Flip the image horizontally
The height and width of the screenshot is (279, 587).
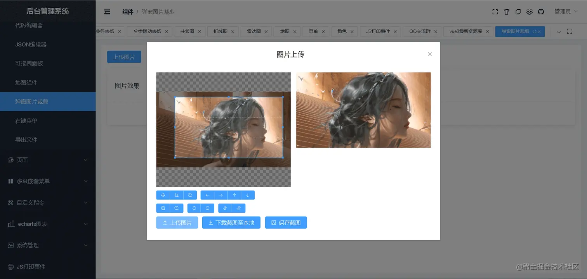click(x=225, y=208)
